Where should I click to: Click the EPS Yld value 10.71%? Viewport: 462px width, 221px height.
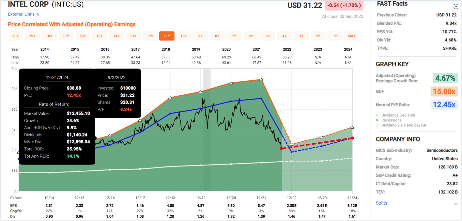click(449, 32)
